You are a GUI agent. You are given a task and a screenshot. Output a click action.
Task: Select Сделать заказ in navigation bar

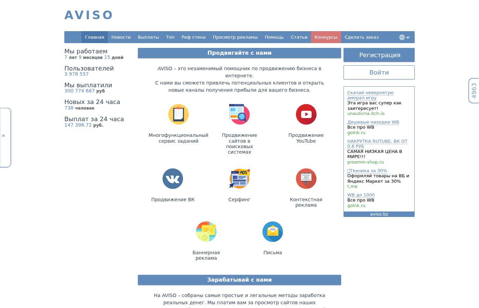point(362,37)
